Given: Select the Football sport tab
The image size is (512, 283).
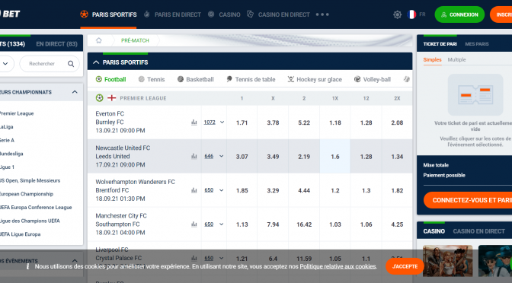Looking at the screenshot, I should [110, 79].
